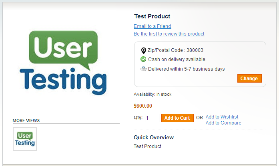
Task: Click the Test Product title heading
Action: [x=152, y=16]
